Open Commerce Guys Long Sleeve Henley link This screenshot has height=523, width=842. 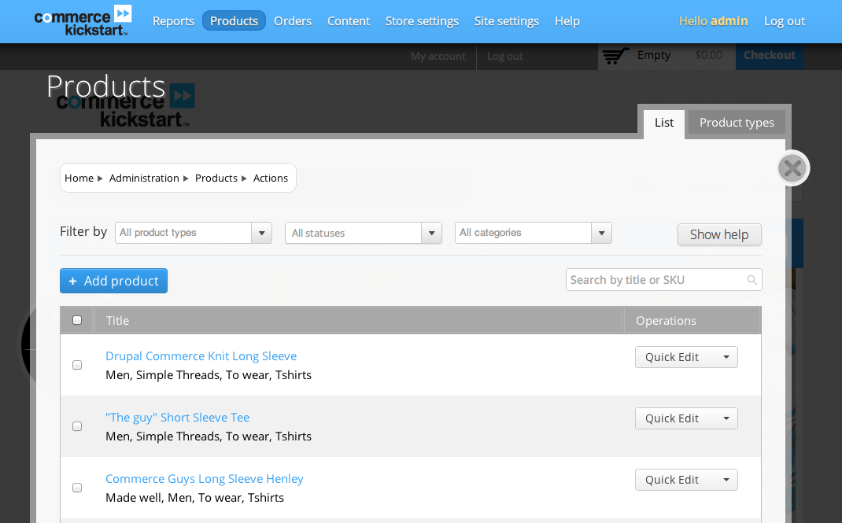[205, 479]
